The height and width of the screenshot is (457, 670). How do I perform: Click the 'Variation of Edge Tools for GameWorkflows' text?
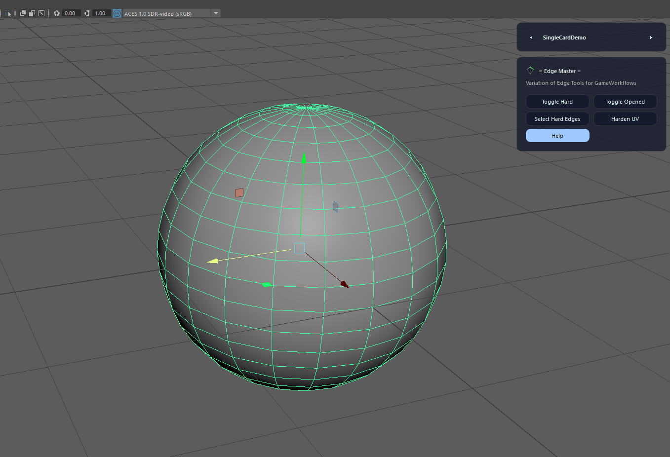coord(581,83)
